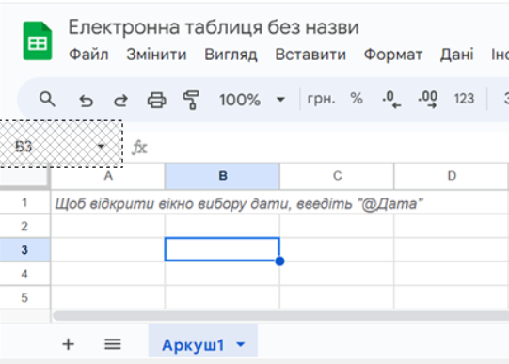Select column C header
Screen dimensions: 509x364
coord(337,176)
